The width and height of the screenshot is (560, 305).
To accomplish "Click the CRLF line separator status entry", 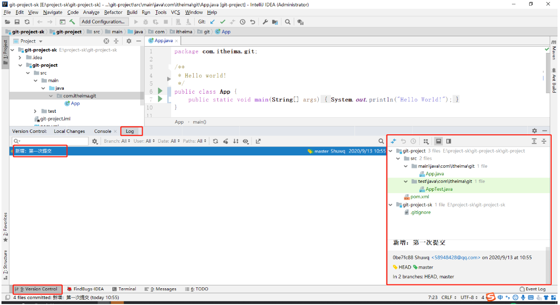I will pos(449,297).
